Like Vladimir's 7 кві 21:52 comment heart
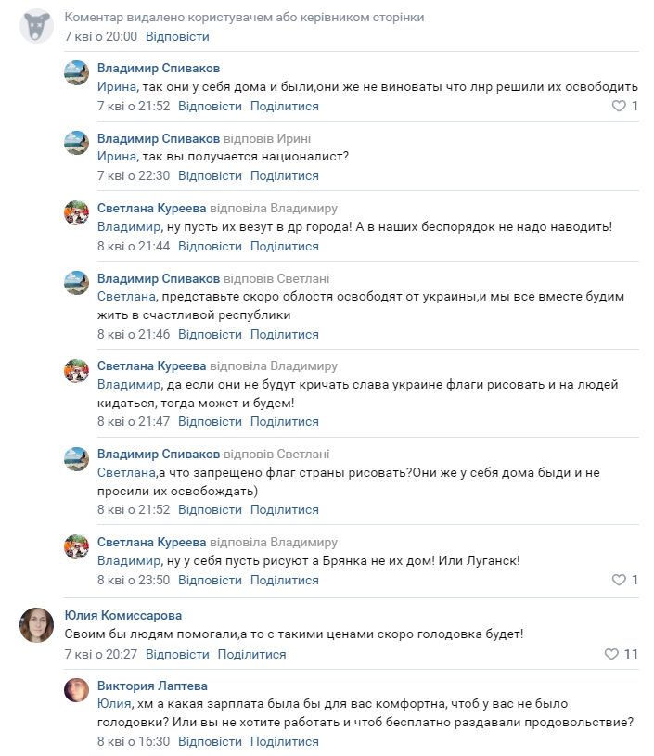The width and height of the screenshot is (654, 756). pos(619,106)
